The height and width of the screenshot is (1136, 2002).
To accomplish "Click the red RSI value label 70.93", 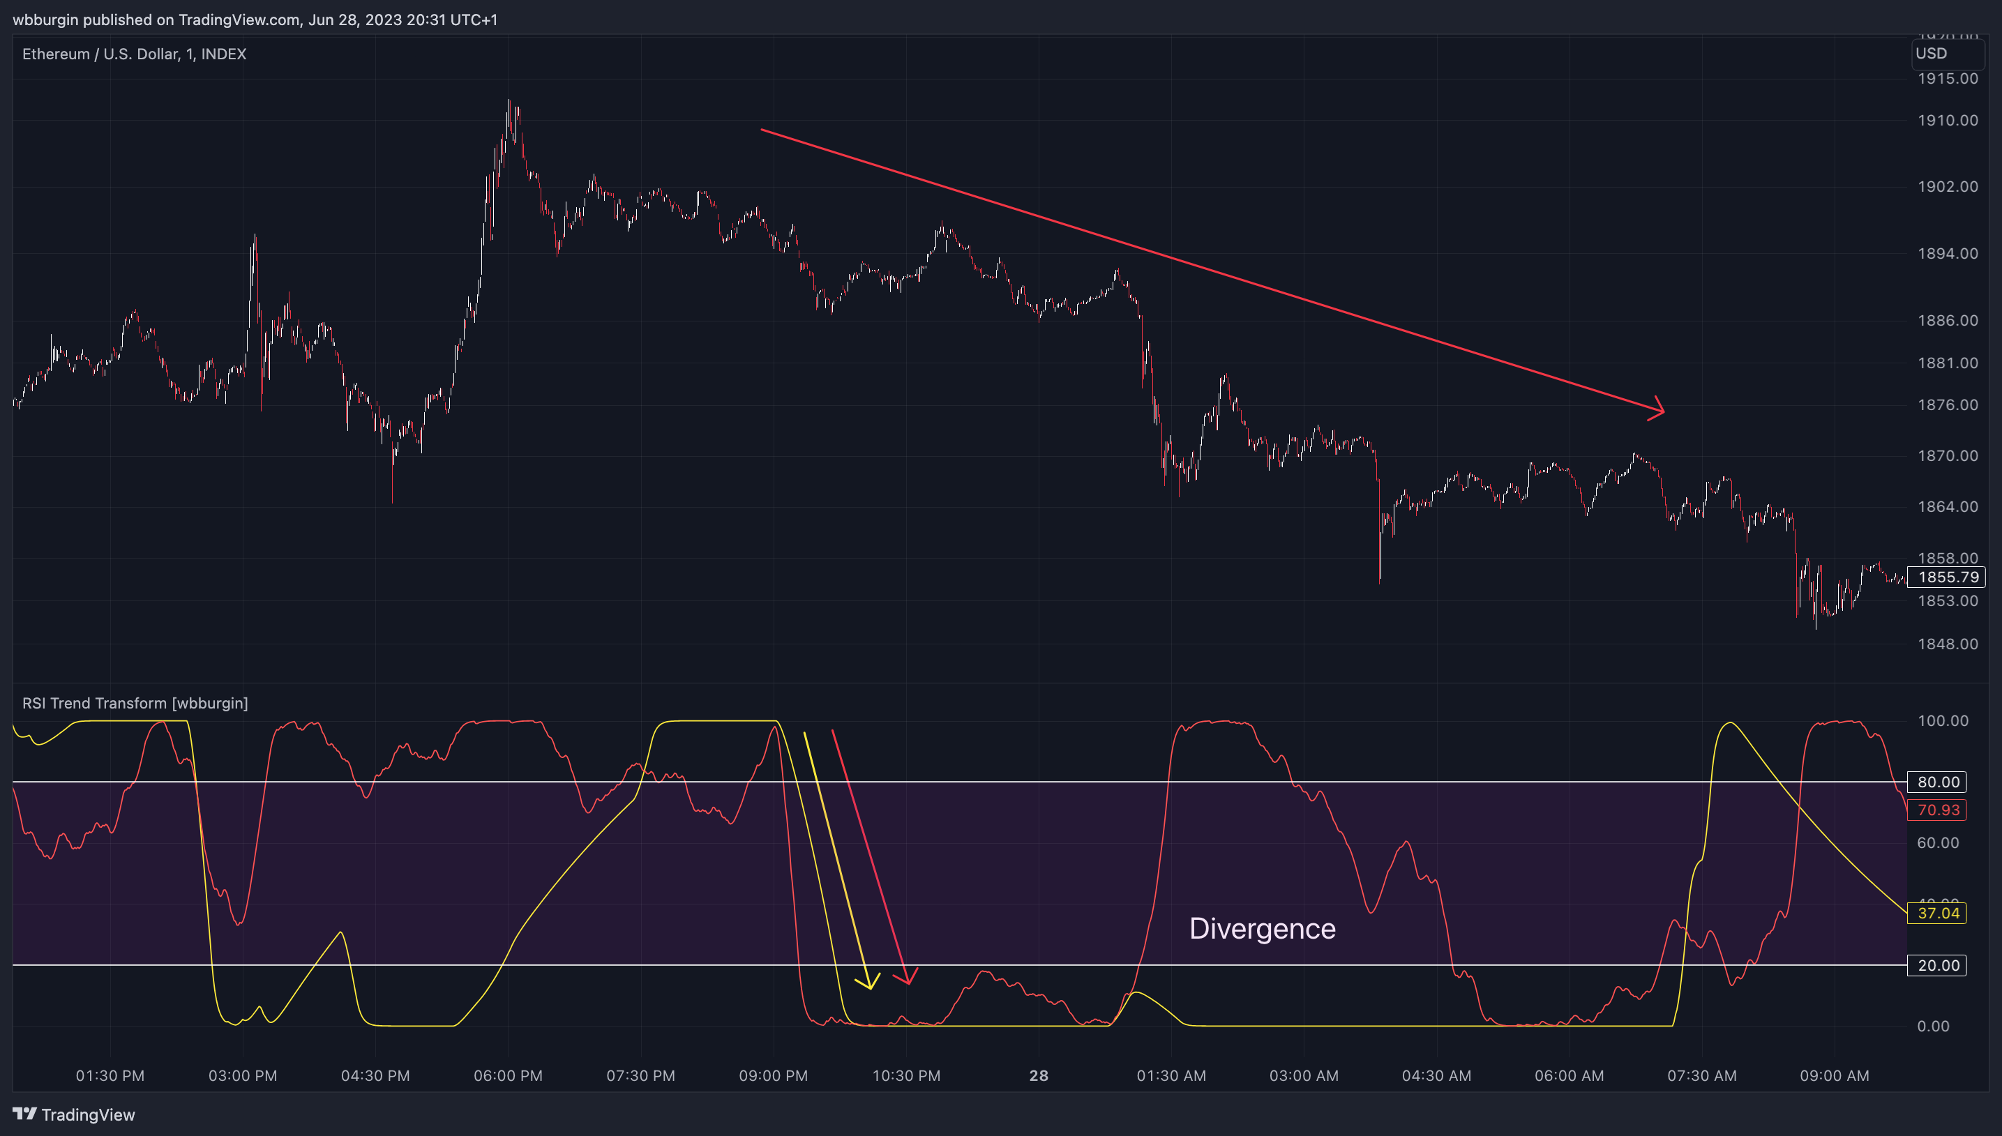I will (1936, 810).
